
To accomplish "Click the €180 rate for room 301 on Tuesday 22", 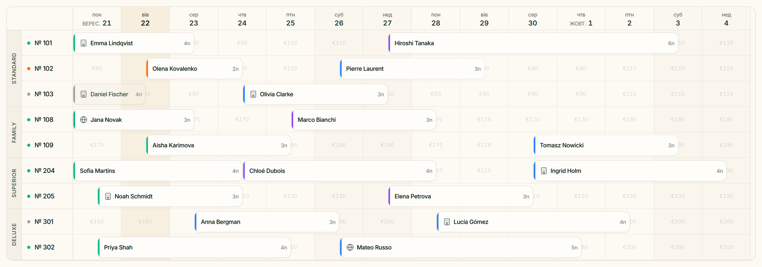I will click(x=145, y=222).
